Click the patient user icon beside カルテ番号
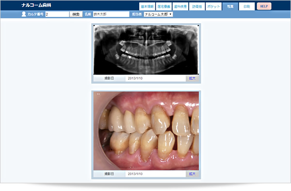 pyautogui.click(x=24, y=14)
